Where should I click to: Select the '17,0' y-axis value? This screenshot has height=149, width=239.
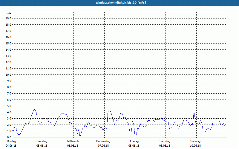(x=9, y=31)
